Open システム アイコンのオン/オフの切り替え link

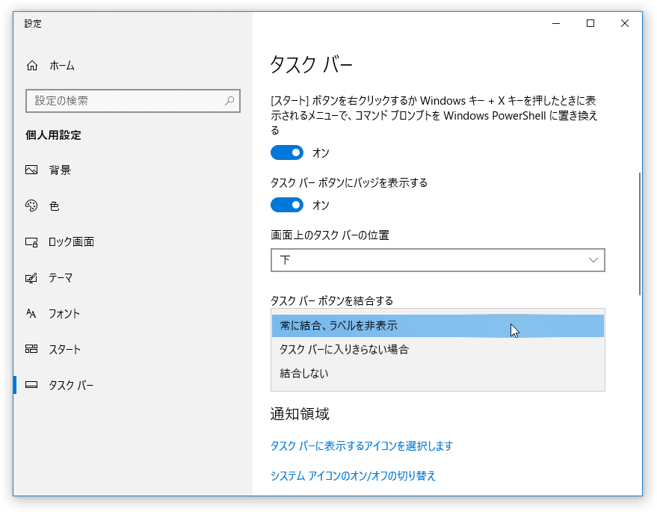(x=354, y=475)
